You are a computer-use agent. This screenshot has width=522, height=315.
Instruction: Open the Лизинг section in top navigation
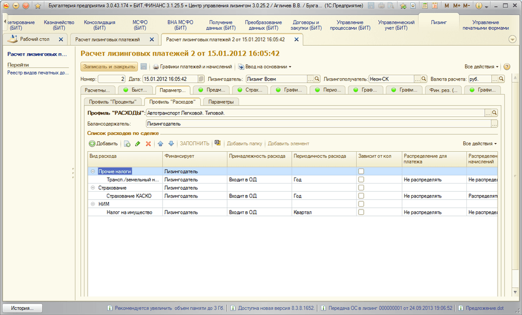(439, 22)
